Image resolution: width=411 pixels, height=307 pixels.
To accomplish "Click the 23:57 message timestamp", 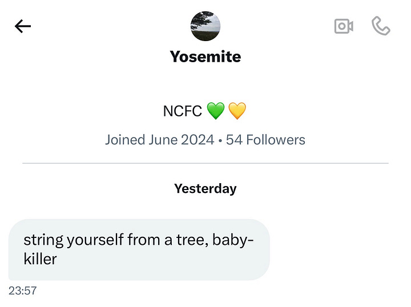I will pos(23,290).
